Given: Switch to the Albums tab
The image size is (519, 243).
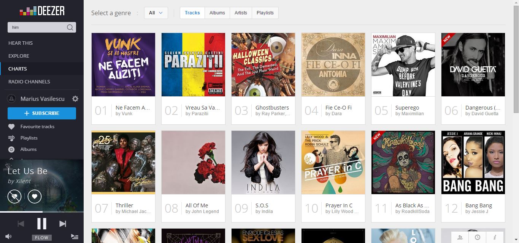Looking at the screenshot, I should point(217,13).
